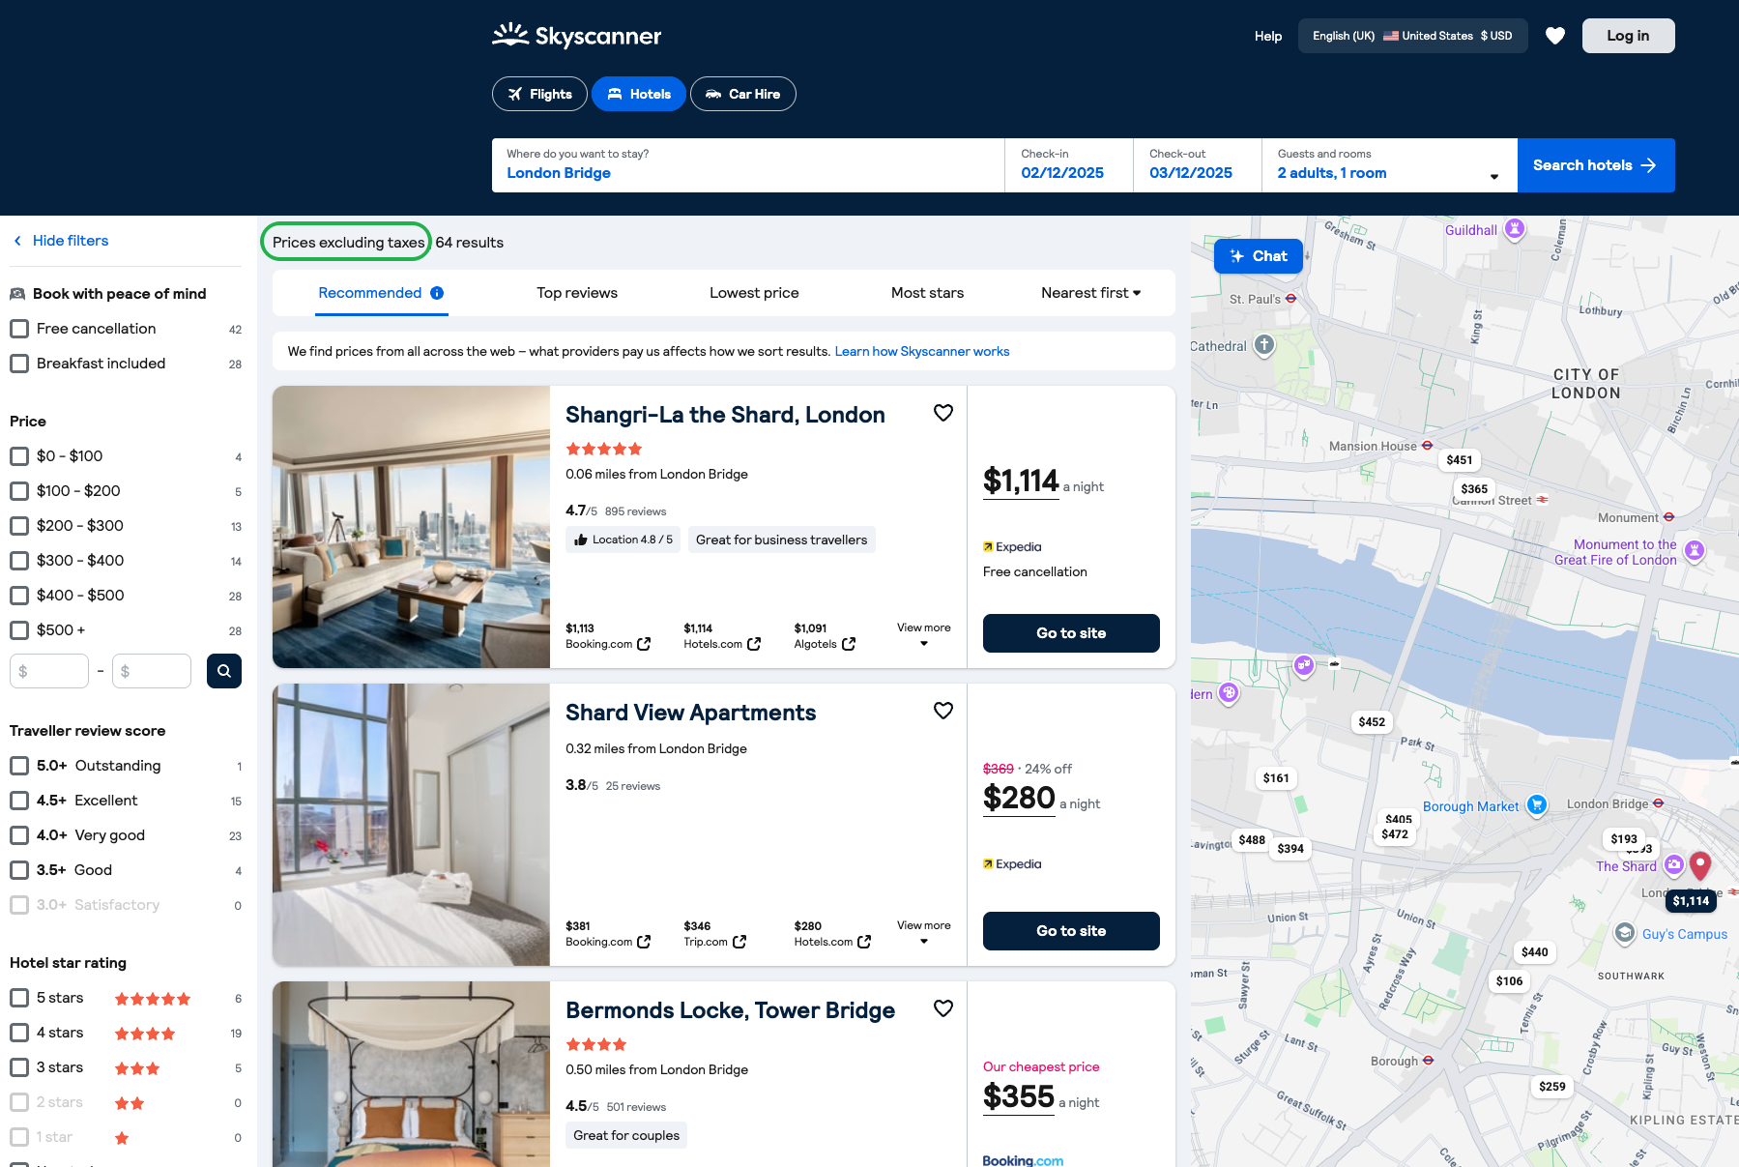1739x1167 pixels.
Task: Click The Shard camera marker on map
Action: pyautogui.click(x=1673, y=864)
